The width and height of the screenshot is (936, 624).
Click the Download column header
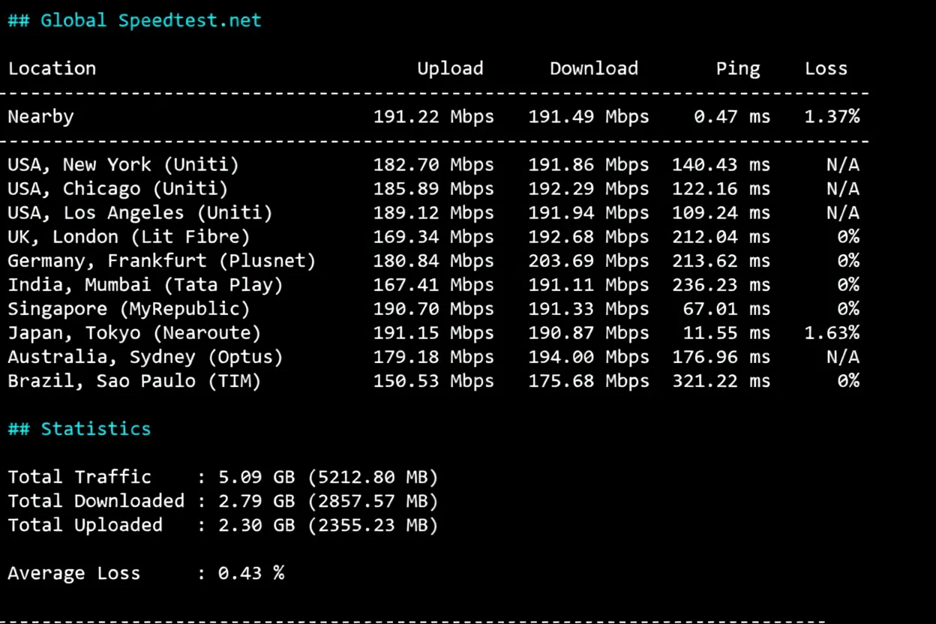click(593, 68)
